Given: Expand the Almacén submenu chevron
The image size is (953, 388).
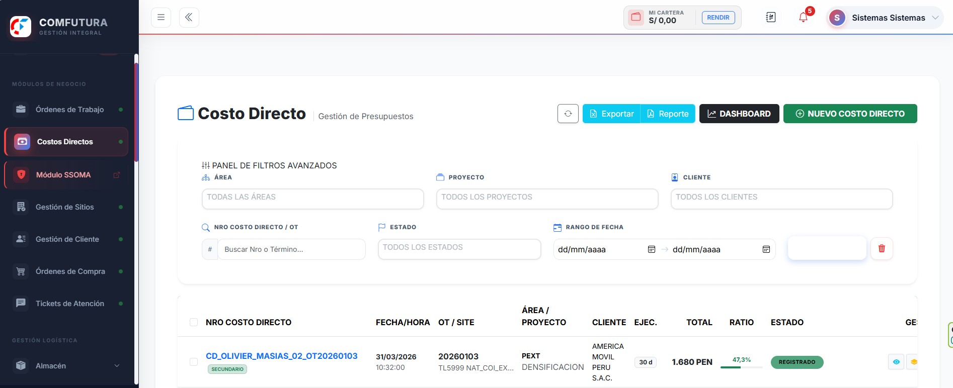Looking at the screenshot, I should point(117,366).
